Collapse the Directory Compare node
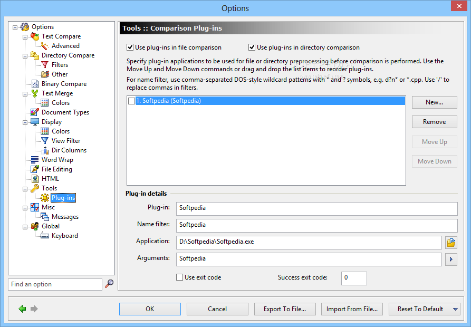Image resolution: width=471 pixels, height=327 pixels. (x=25, y=56)
